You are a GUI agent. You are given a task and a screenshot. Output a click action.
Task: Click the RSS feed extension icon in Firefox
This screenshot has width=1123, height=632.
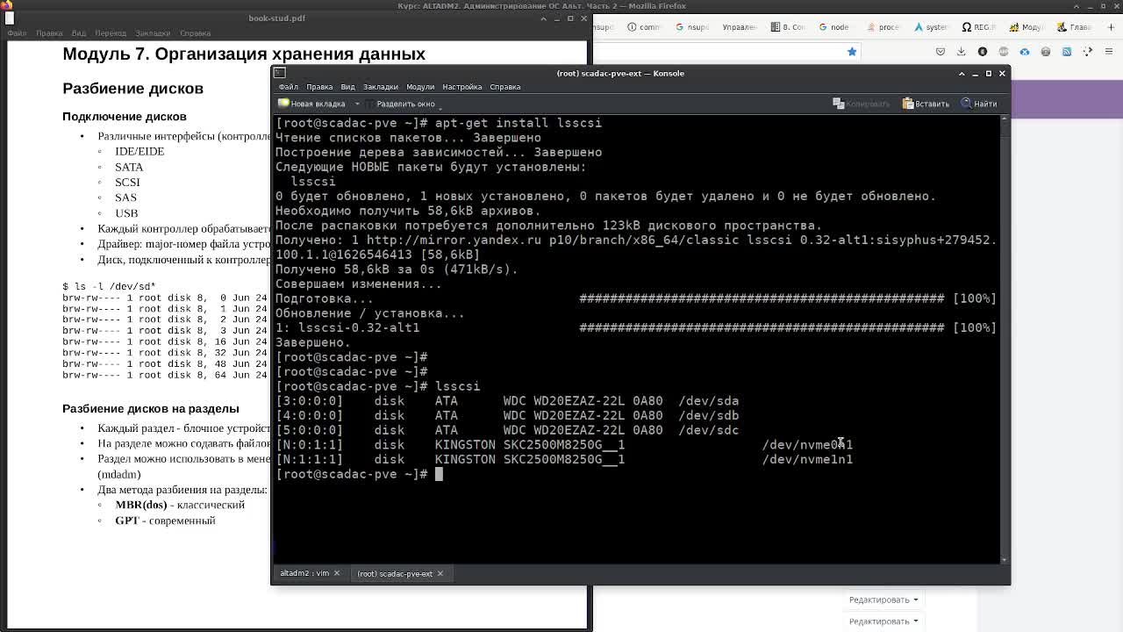point(1067,52)
